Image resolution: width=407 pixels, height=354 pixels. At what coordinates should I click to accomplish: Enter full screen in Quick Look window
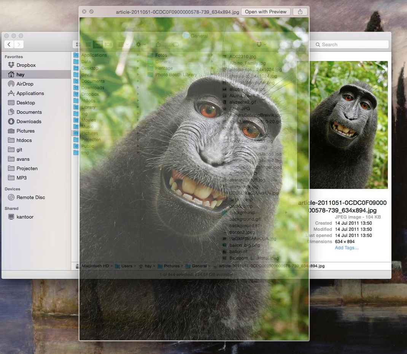[91, 12]
